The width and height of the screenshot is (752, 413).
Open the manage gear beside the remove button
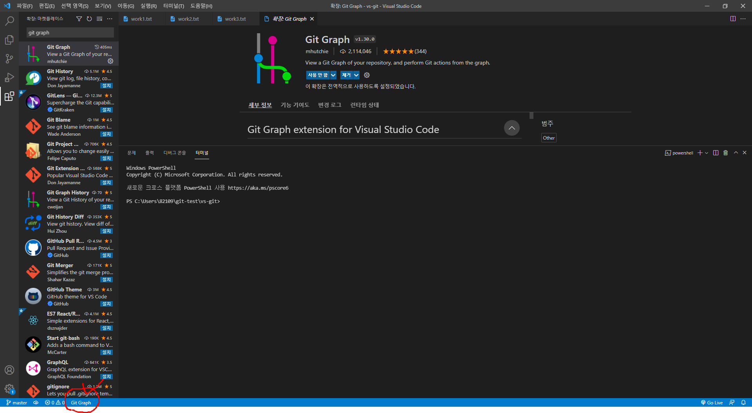pyautogui.click(x=367, y=75)
